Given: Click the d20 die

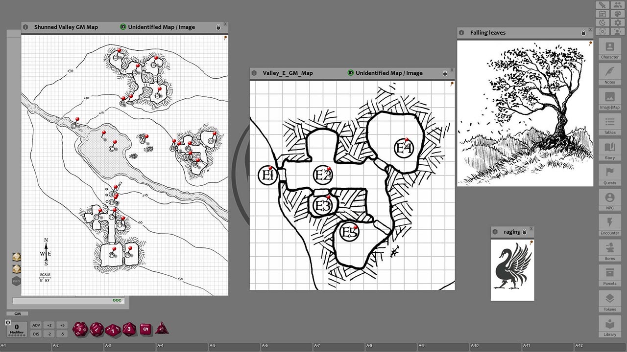Looking at the screenshot, I should 80,329.
